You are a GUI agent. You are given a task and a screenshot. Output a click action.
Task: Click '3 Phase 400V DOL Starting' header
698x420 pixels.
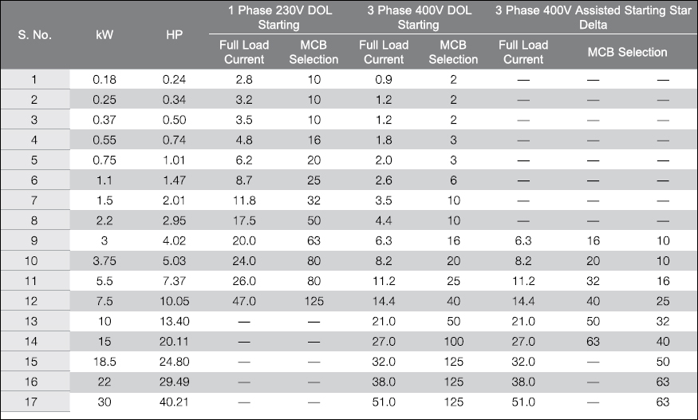tap(419, 18)
